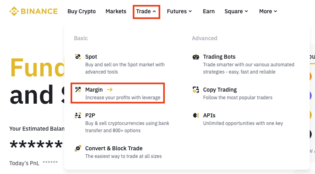315x174 pixels.
Task: Click the hidden estimated balance asterisks
Action: 36,144
